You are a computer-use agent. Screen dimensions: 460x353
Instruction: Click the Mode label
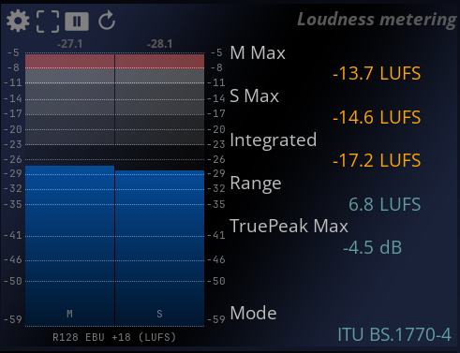[x=253, y=313]
